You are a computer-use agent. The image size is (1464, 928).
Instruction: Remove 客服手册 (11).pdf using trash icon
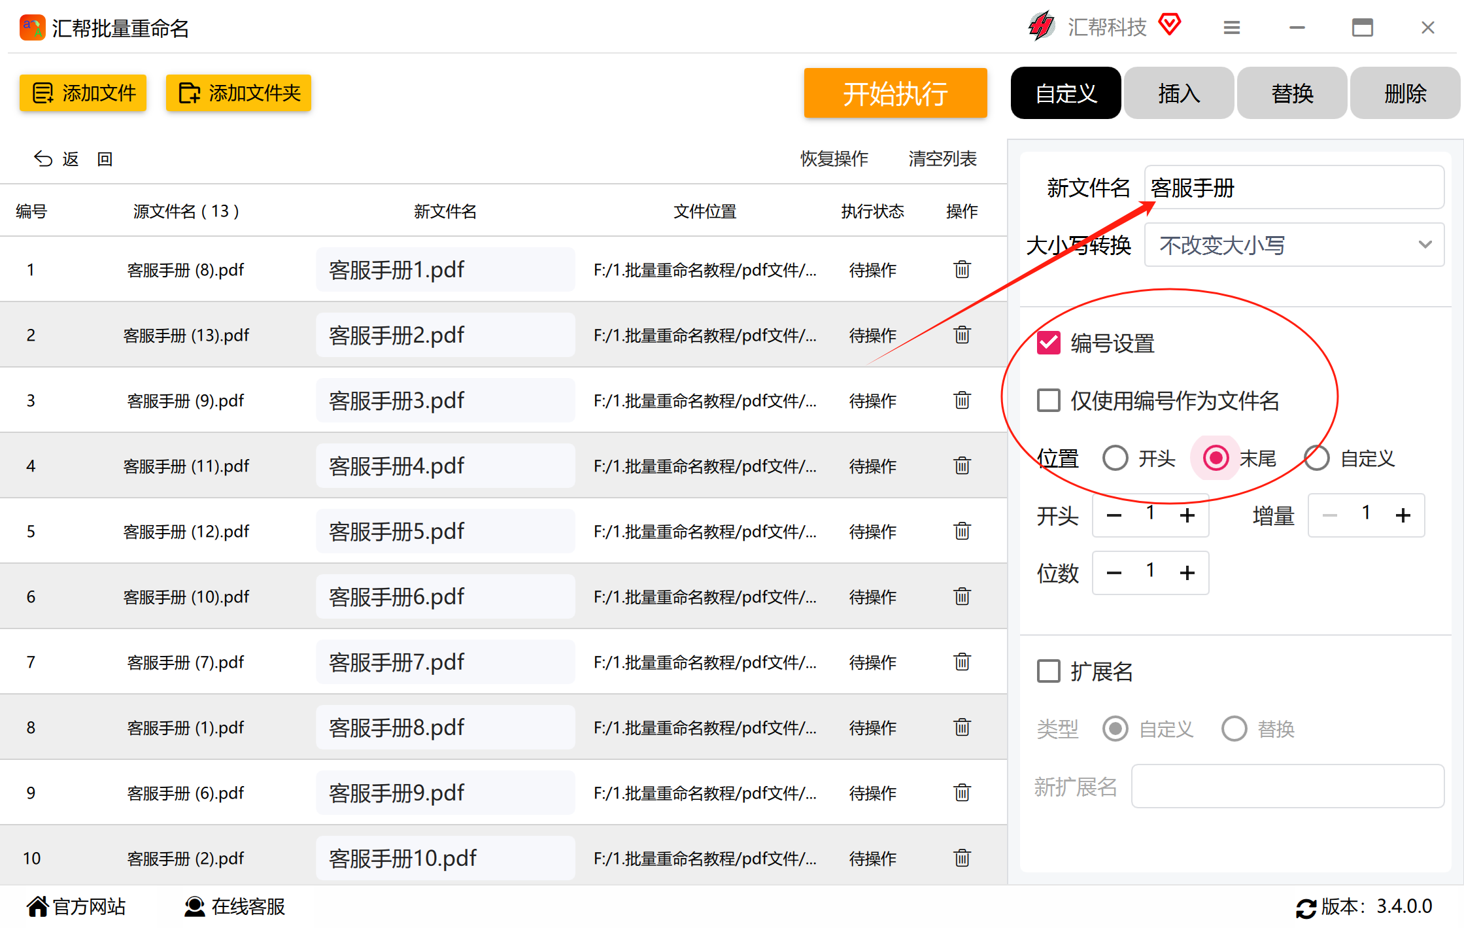pos(962,466)
